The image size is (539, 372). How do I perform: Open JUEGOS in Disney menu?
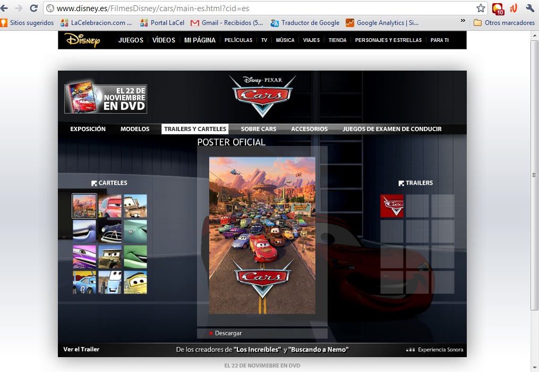click(131, 40)
